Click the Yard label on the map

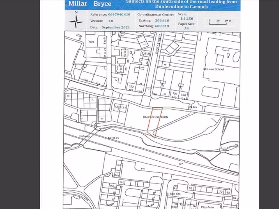coord(91,42)
